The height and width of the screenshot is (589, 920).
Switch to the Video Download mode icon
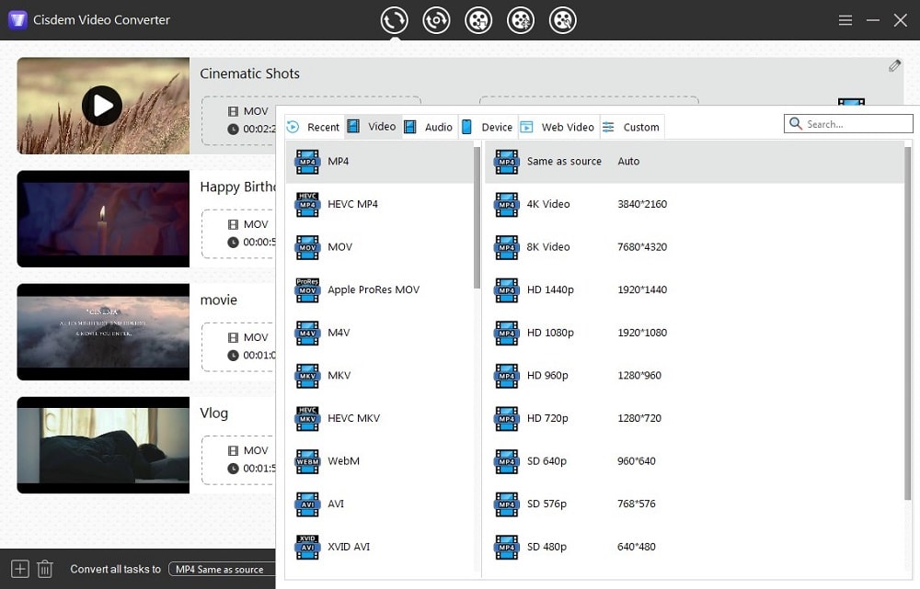[x=478, y=19]
